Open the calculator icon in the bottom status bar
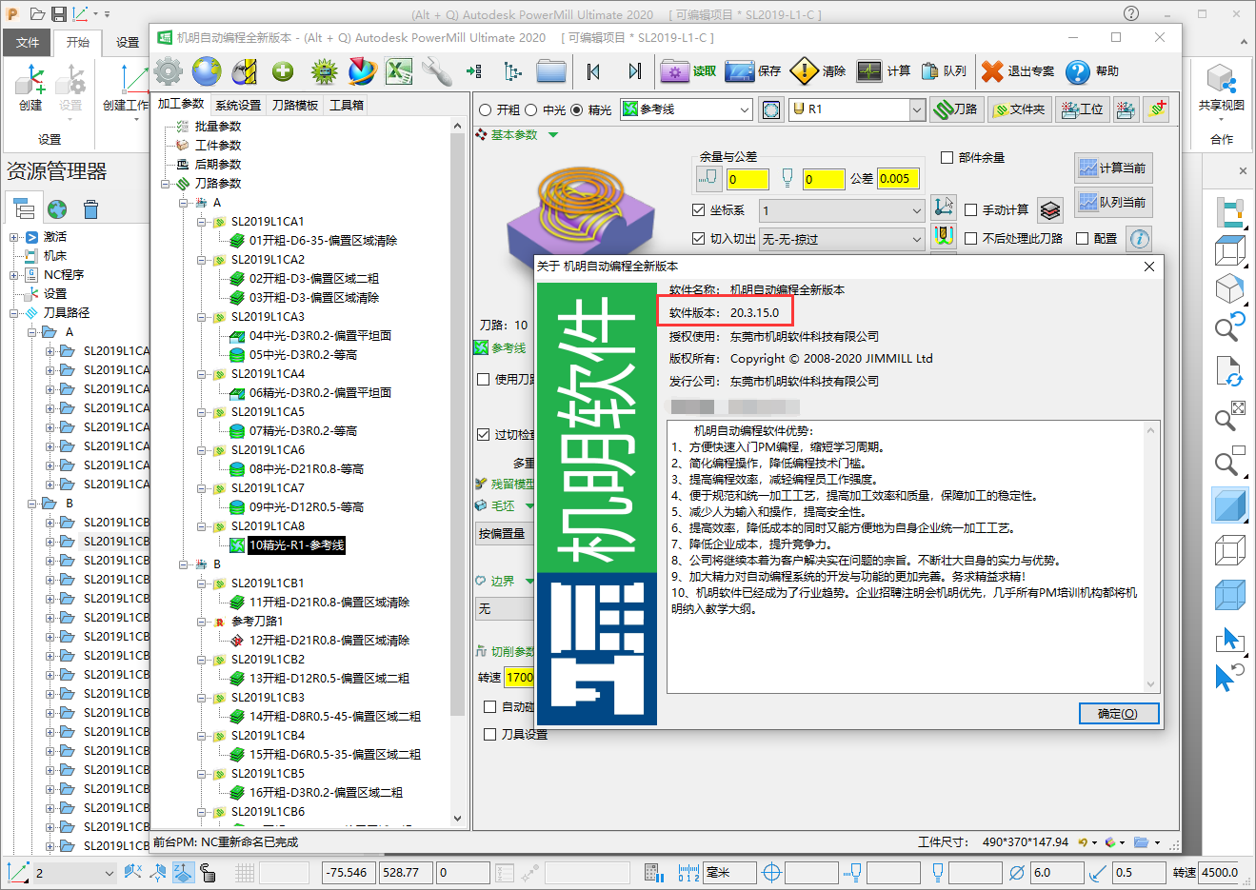Viewport: 1256px width, 890px height. (653, 872)
